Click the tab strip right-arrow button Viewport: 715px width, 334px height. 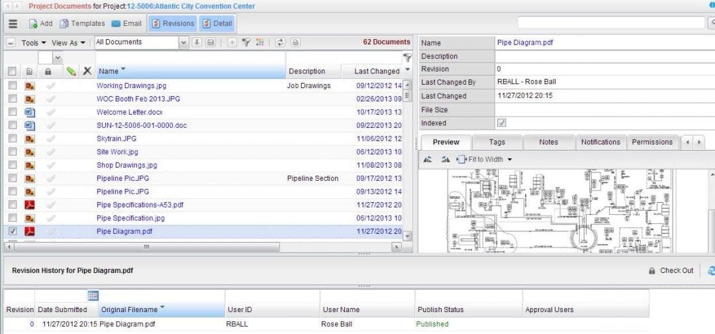coord(698,142)
